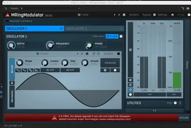
Task: Click the shape preset dice icon
Action: point(87,54)
